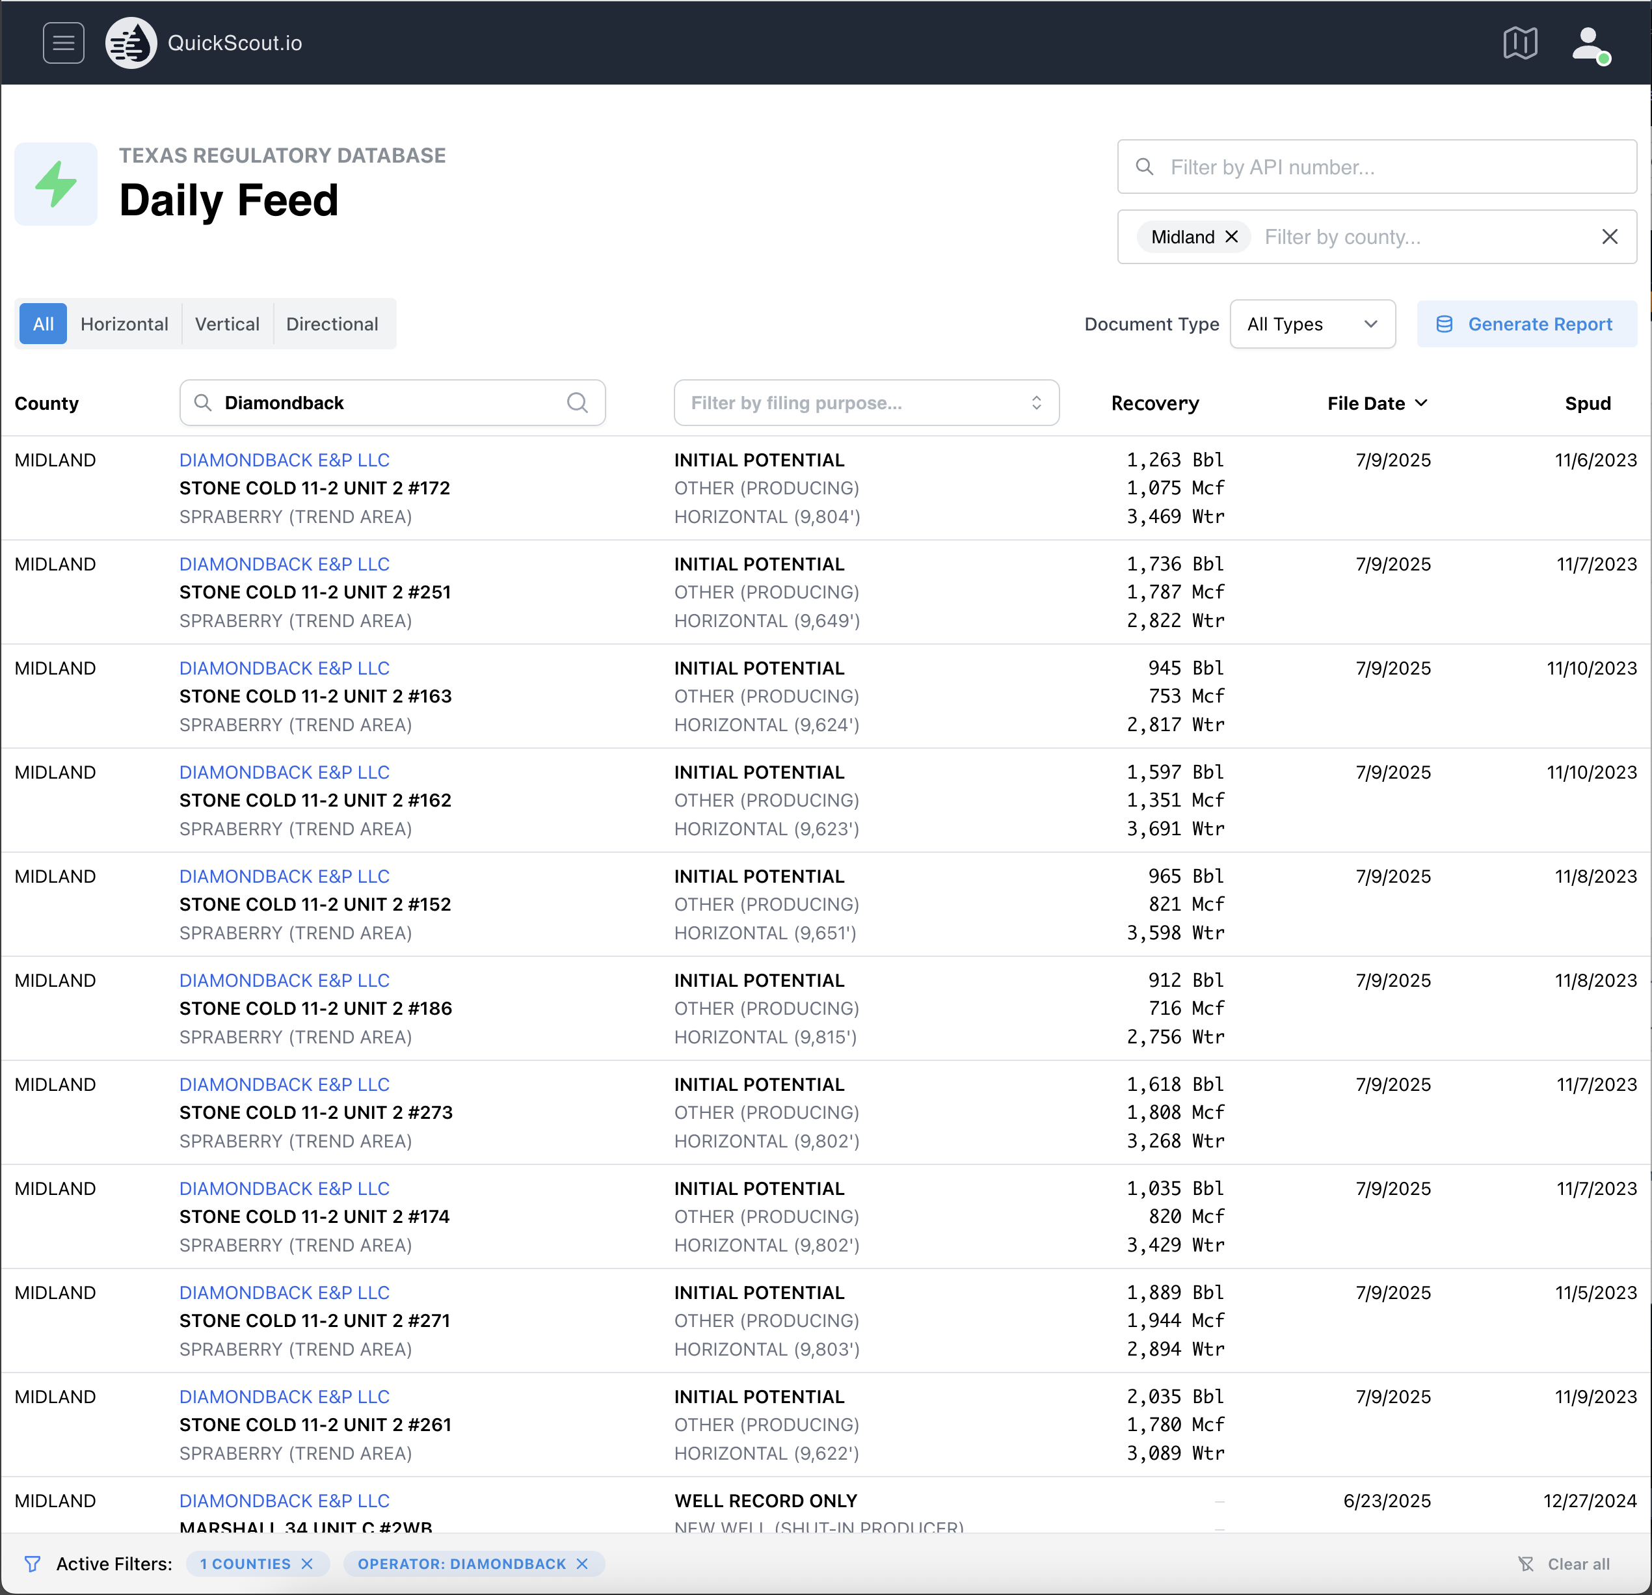1652x1595 pixels.
Task: Click the Diamondback operator search field
Action: click(392, 403)
